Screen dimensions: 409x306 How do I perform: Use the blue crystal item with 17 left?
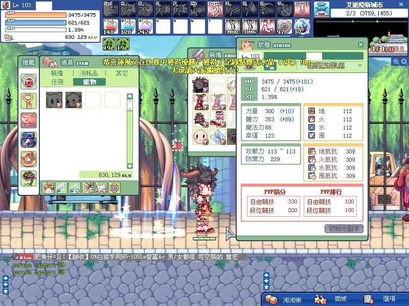point(302,27)
